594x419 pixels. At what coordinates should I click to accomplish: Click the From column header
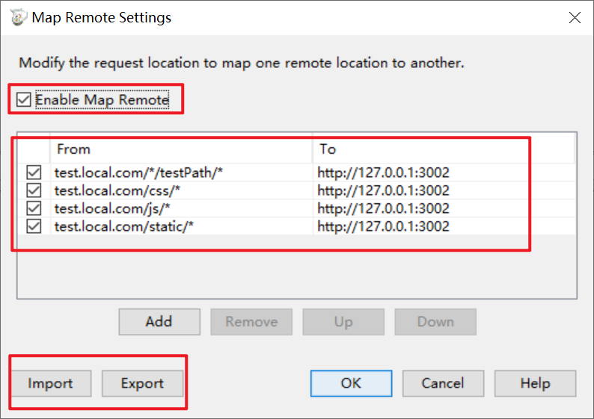(181, 149)
